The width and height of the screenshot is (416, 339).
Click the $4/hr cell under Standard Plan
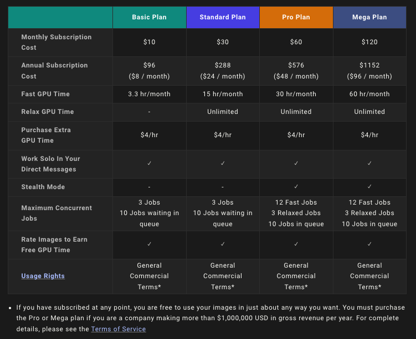(223, 135)
